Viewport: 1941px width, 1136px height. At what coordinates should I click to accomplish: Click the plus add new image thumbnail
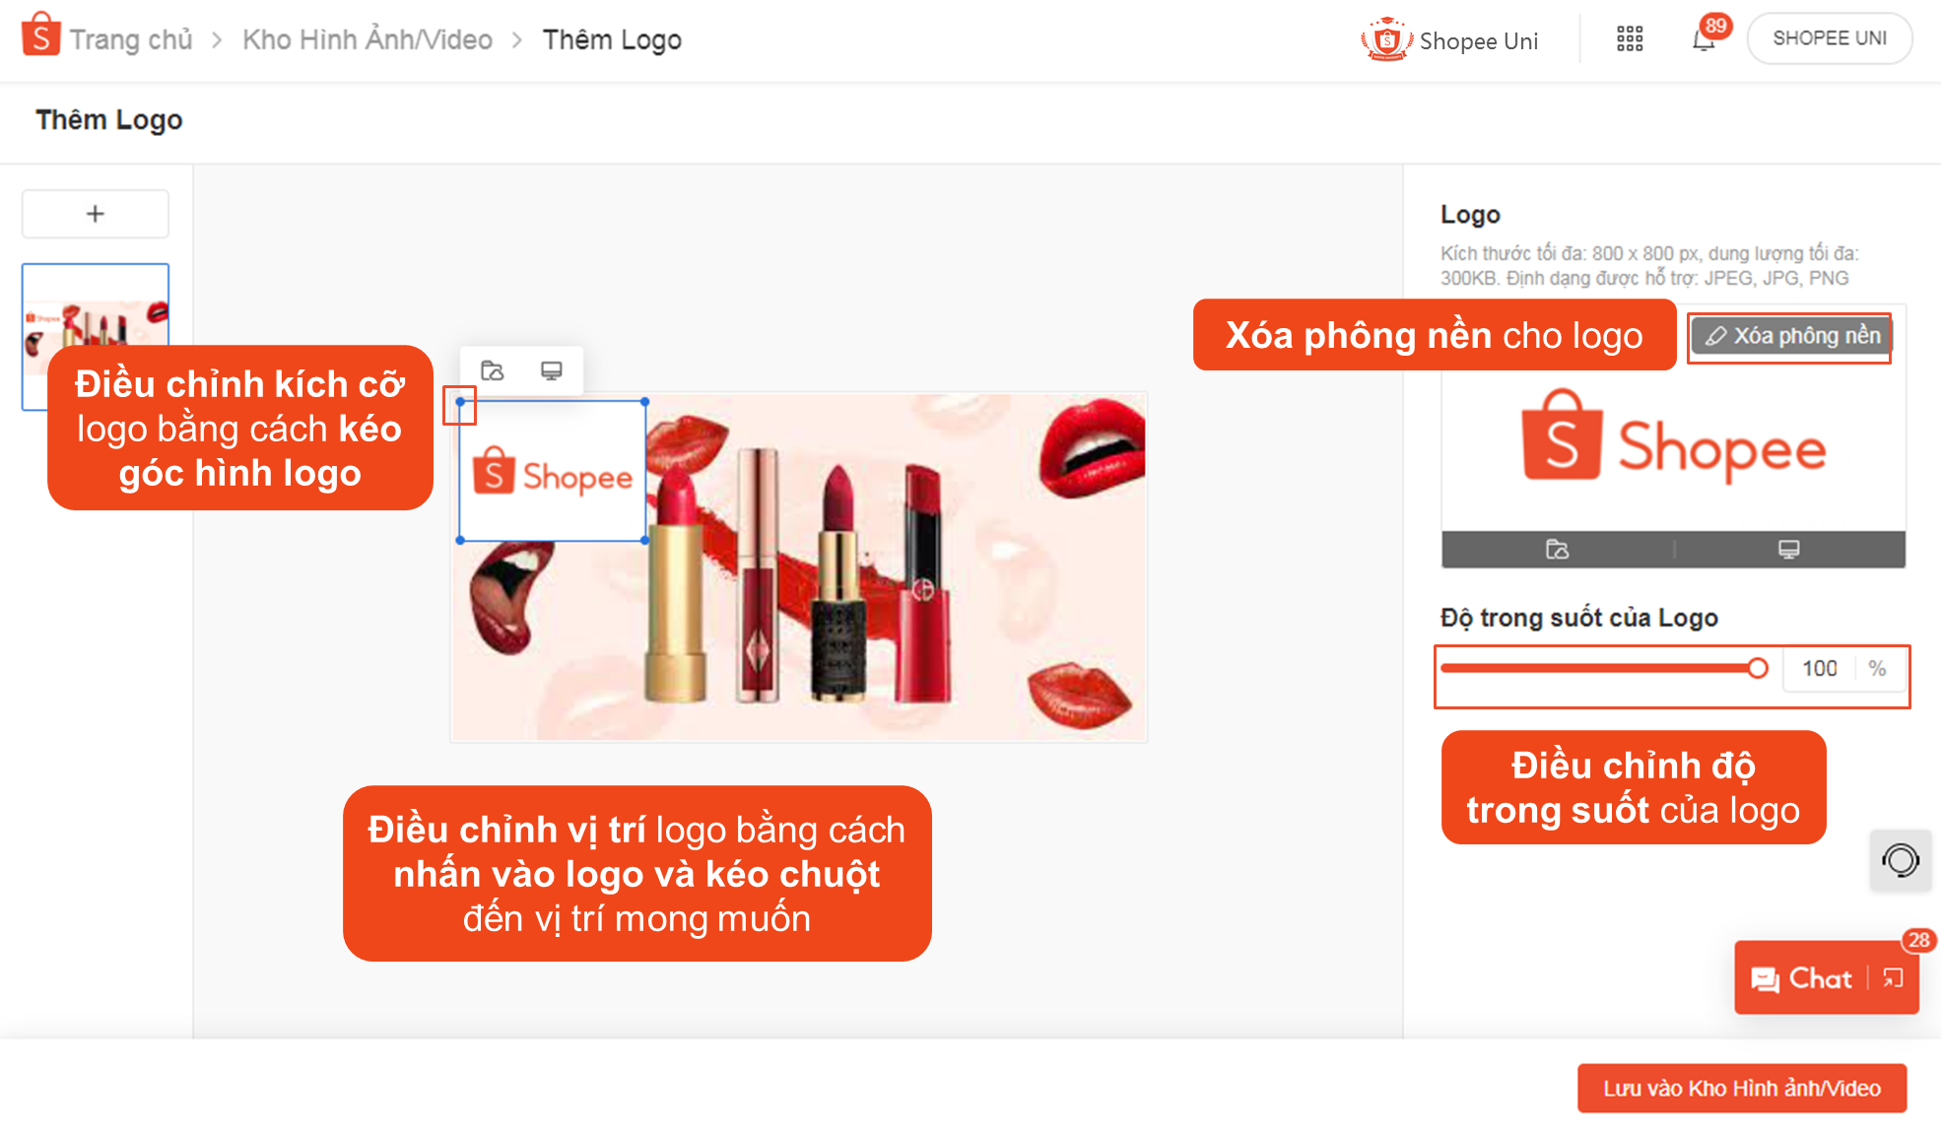click(x=95, y=213)
